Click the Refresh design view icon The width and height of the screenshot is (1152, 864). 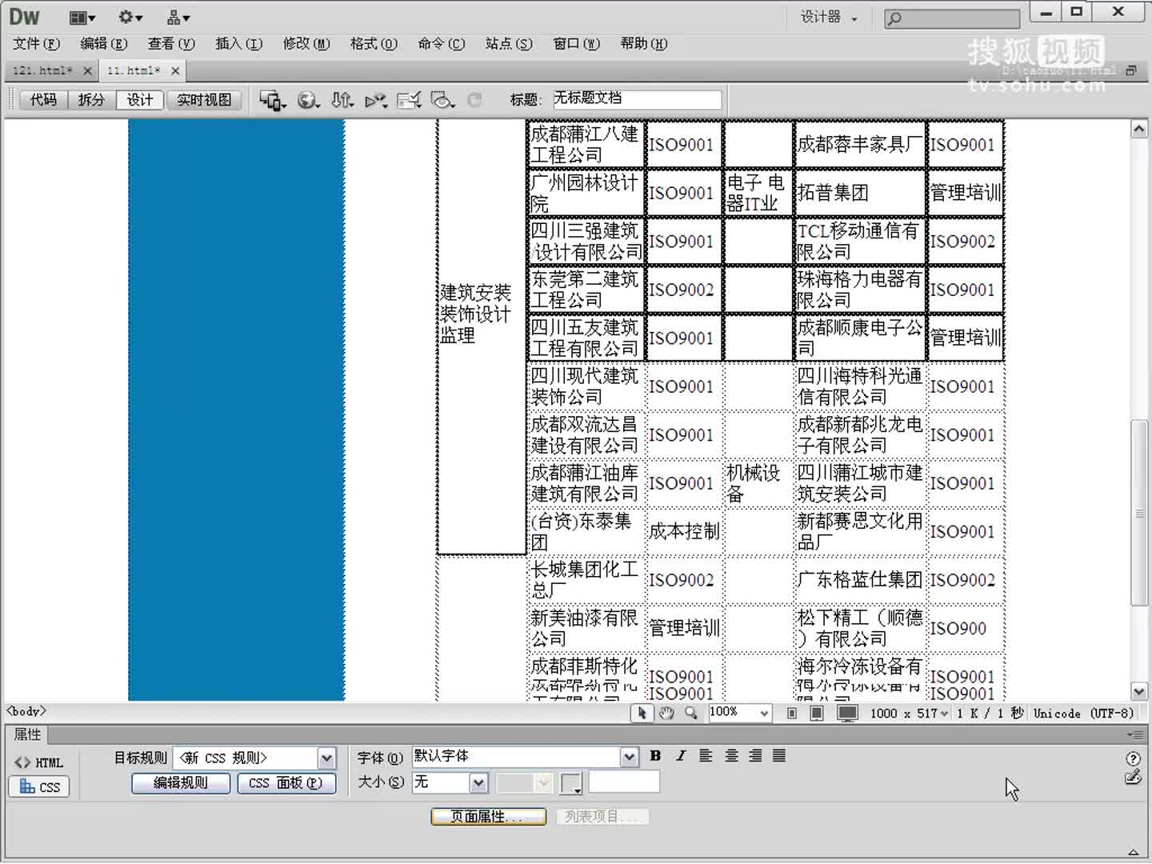pos(474,100)
